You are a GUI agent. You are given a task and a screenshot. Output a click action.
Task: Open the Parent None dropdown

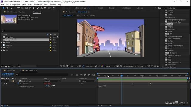[x=88, y=81]
